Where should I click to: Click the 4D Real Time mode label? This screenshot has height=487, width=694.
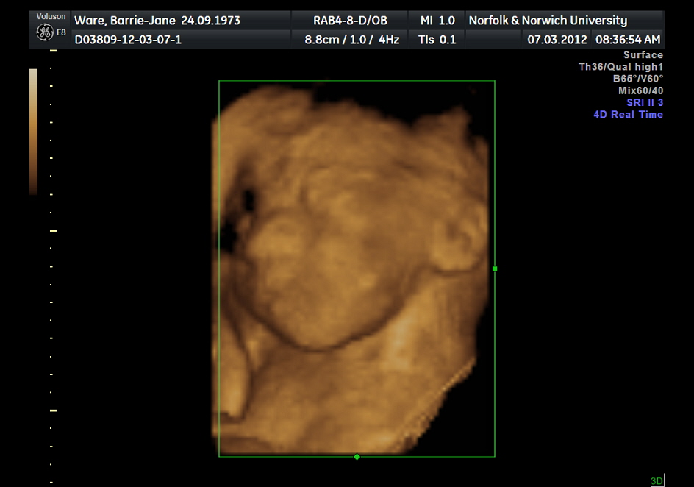coord(628,114)
